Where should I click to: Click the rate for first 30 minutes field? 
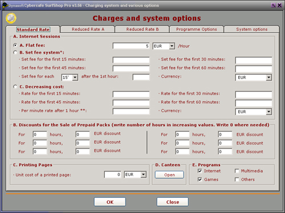(x=254, y=94)
